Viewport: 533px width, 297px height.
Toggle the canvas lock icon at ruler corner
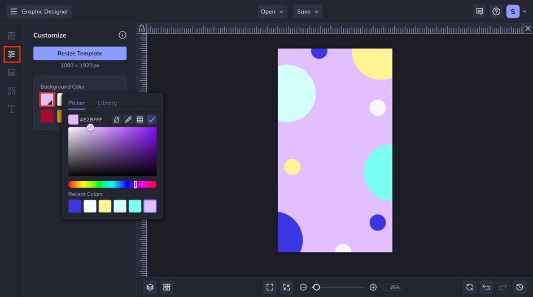142,28
